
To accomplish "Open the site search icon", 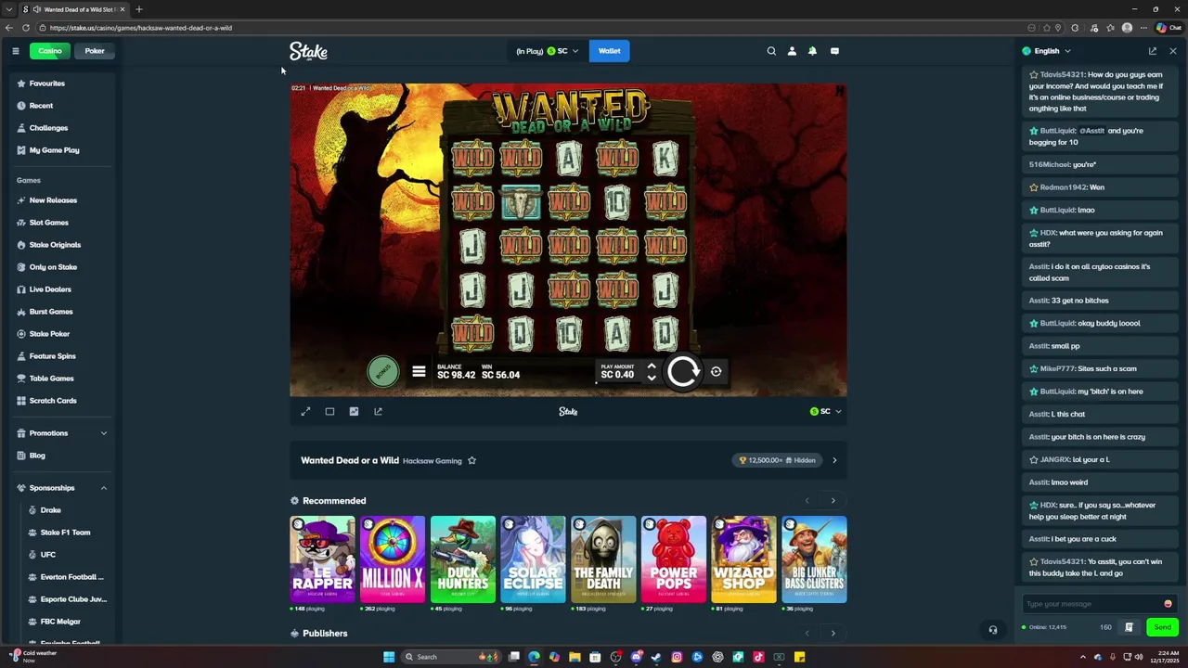I will (x=771, y=51).
